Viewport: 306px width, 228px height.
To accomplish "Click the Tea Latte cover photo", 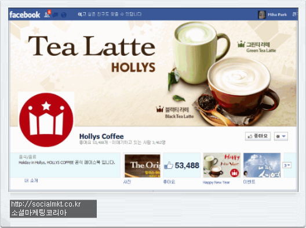I will pos(154,73).
